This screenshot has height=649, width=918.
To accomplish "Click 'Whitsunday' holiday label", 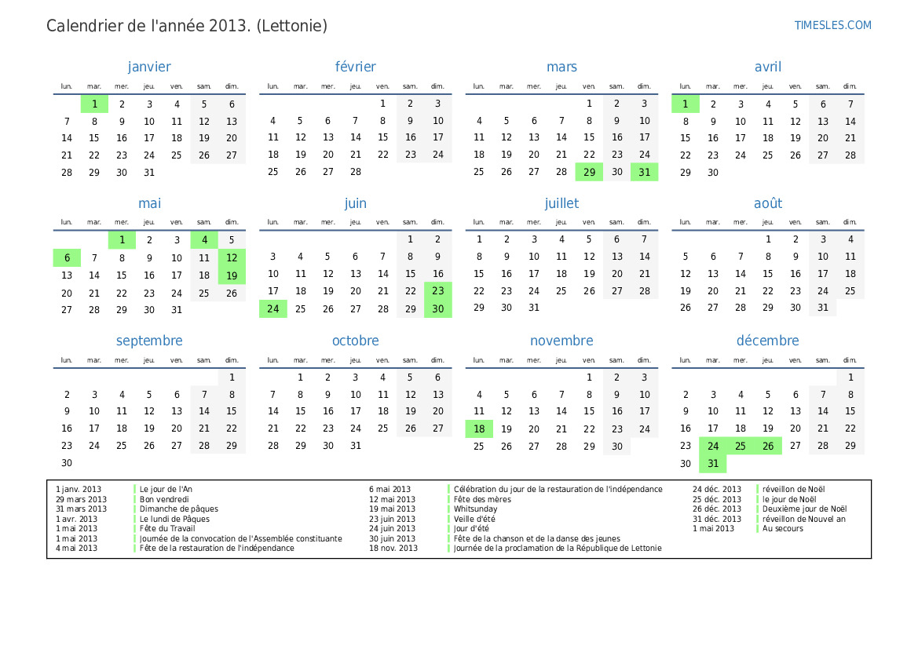I will coord(475,509).
